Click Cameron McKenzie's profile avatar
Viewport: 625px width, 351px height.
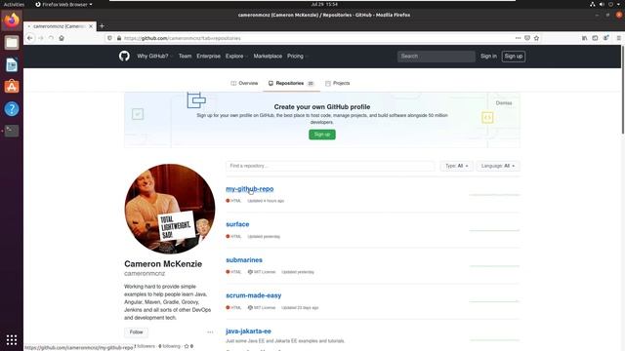[x=170, y=209]
